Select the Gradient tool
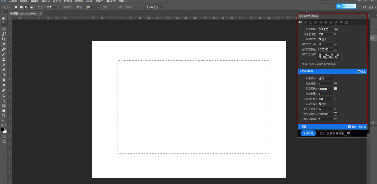This screenshot has width=377, height=184. [4, 75]
